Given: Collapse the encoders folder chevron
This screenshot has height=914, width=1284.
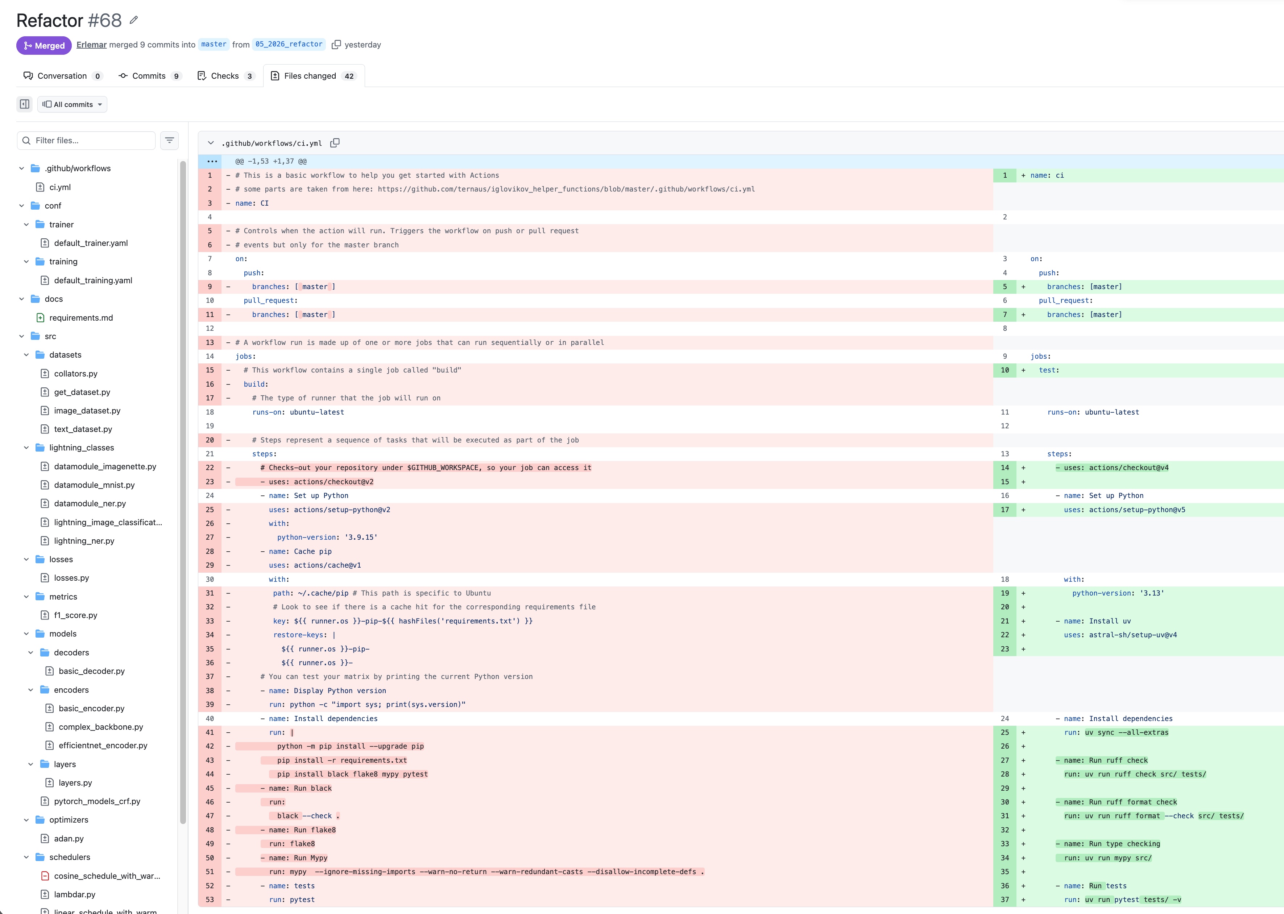Looking at the screenshot, I should tap(31, 690).
